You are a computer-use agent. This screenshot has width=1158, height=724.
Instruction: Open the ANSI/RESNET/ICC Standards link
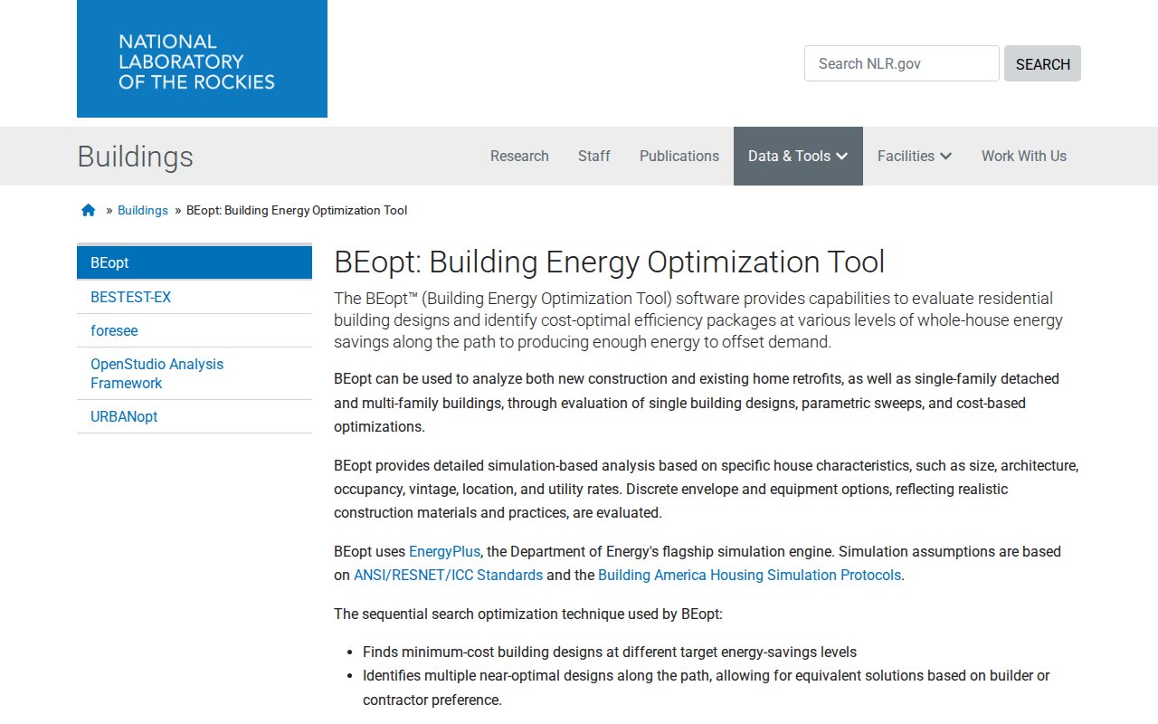pos(448,575)
